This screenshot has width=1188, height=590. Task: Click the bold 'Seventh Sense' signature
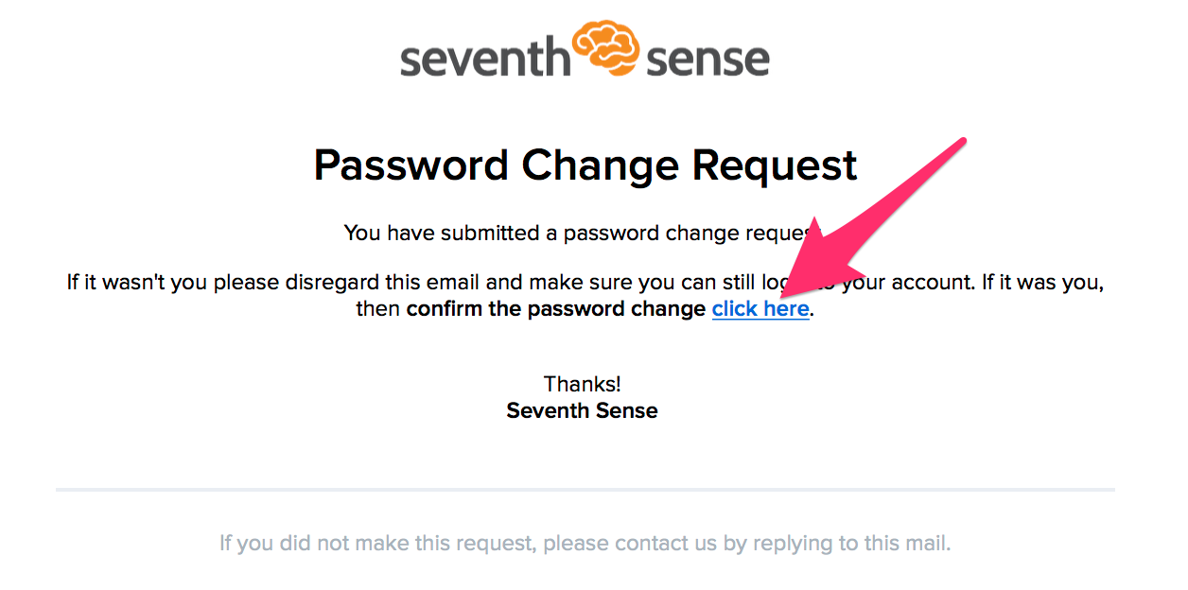583,410
